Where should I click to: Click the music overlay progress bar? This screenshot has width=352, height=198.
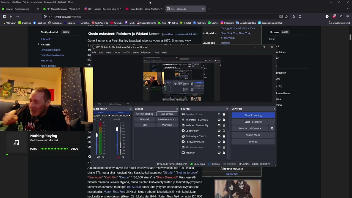pyautogui.click(x=54, y=149)
